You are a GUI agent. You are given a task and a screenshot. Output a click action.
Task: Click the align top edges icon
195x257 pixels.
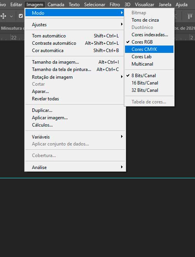coord(190,16)
